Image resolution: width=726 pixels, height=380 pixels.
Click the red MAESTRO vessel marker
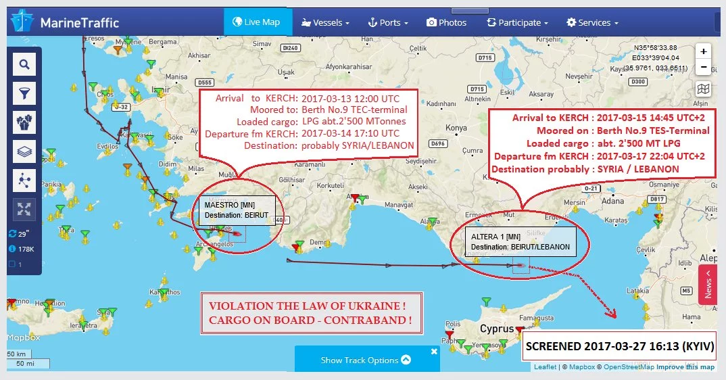(x=236, y=233)
